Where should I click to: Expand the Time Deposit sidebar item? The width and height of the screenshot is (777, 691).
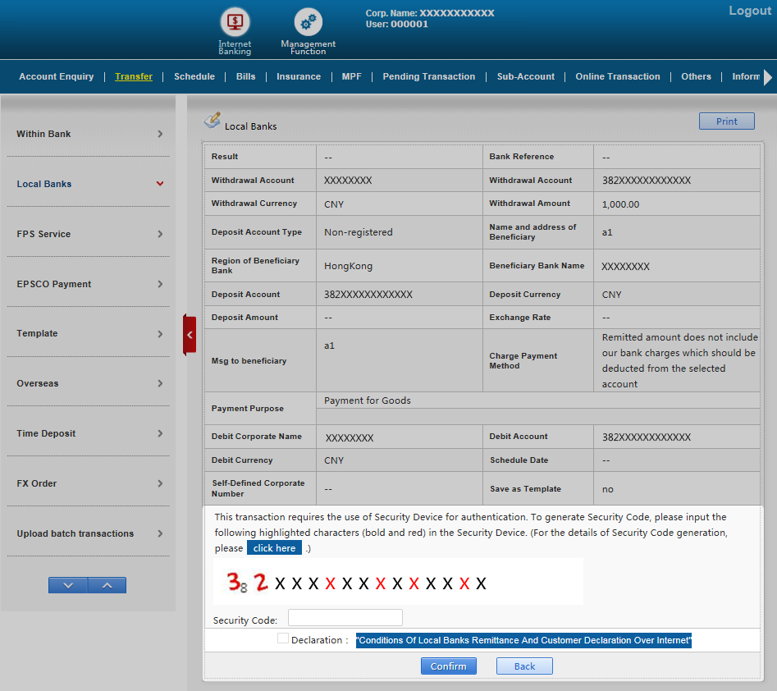160,433
